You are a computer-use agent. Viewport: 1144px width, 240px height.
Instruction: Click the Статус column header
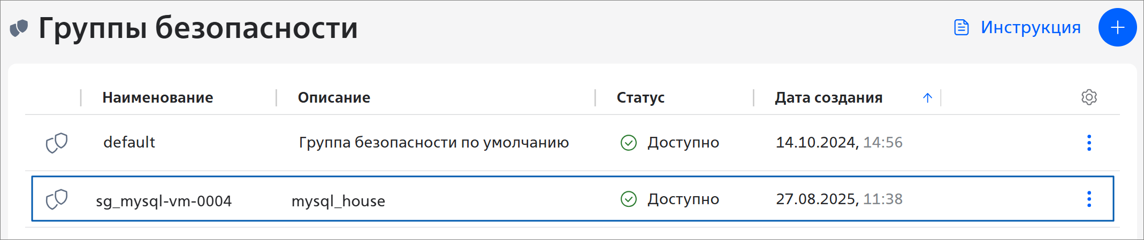point(640,98)
